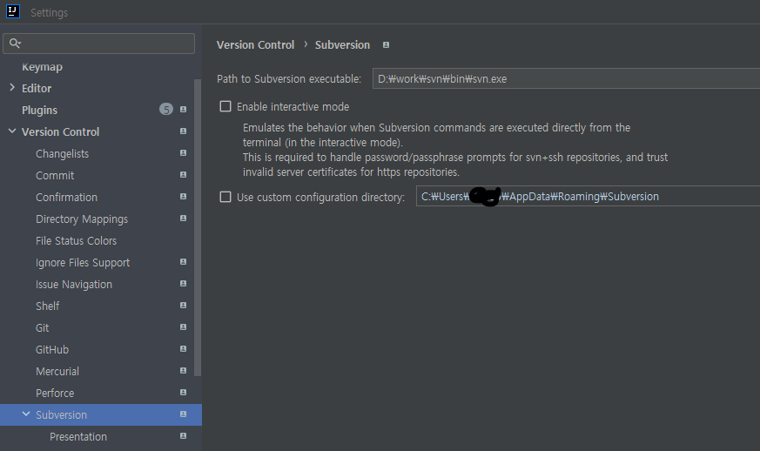Viewport: 760px width, 451px height.
Task: Click the project-level icon beside Git
Action: (183, 327)
